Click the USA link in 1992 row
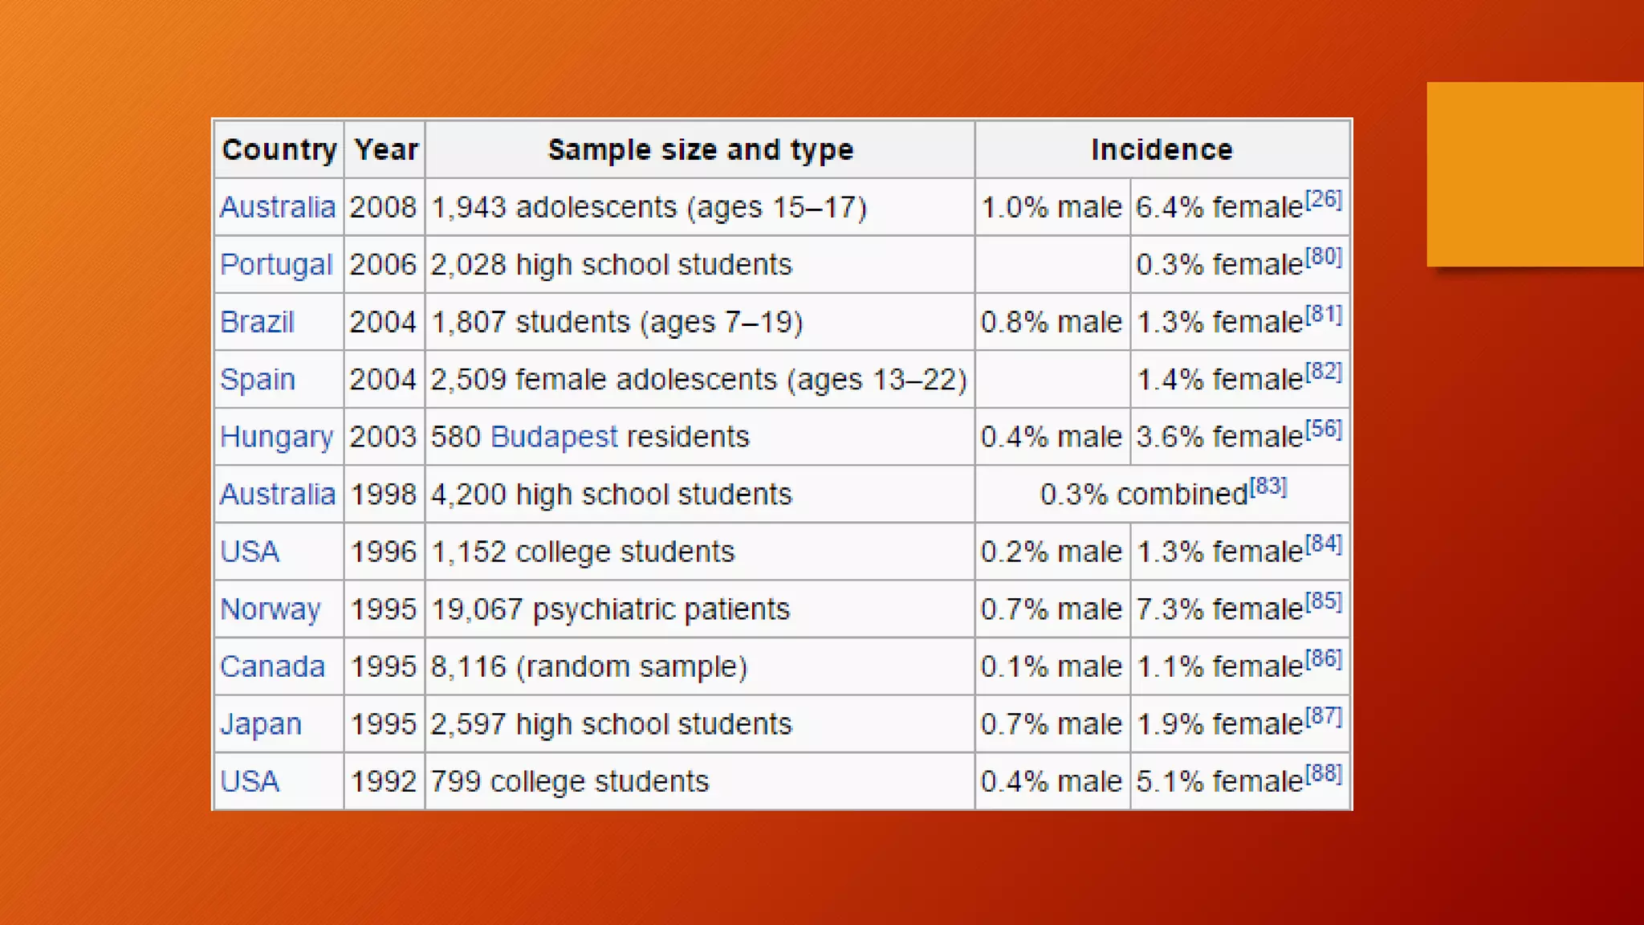 (x=250, y=781)
